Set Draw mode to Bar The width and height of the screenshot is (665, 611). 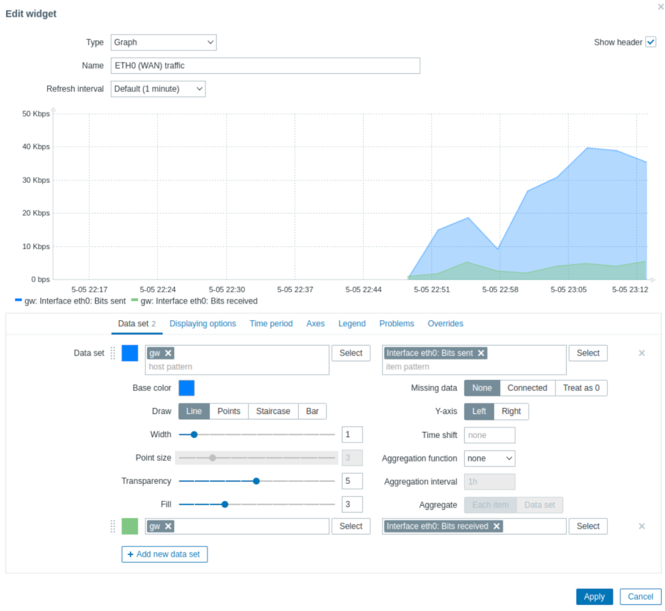[x=313, y=411]
